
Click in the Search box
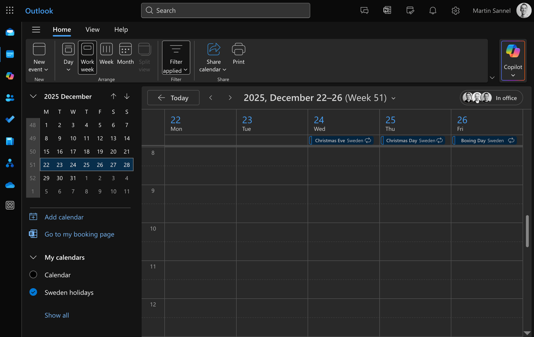(225, 10)
